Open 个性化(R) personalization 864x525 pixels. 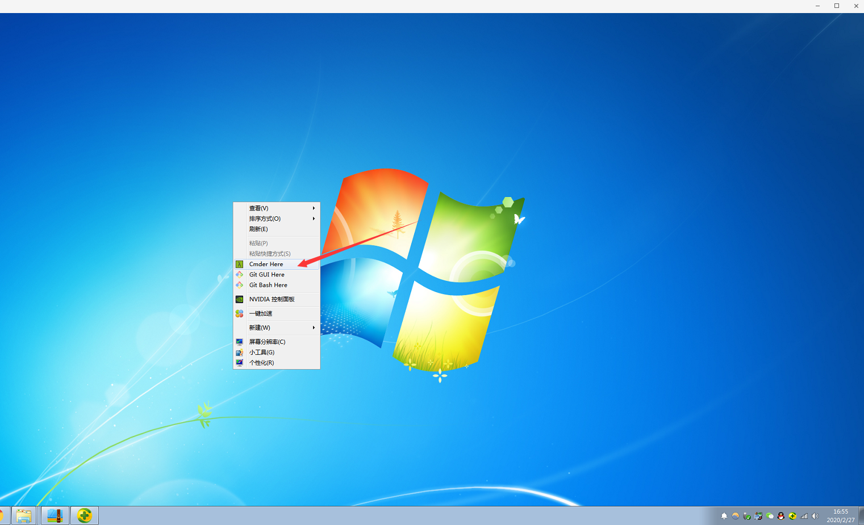[277, 363]
